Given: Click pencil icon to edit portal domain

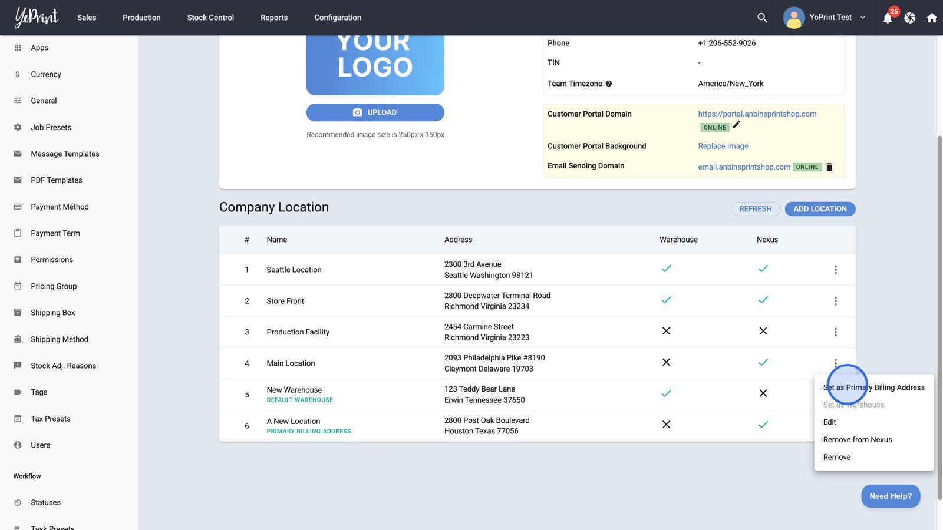Looking at the screenshot, I should 737,125.
